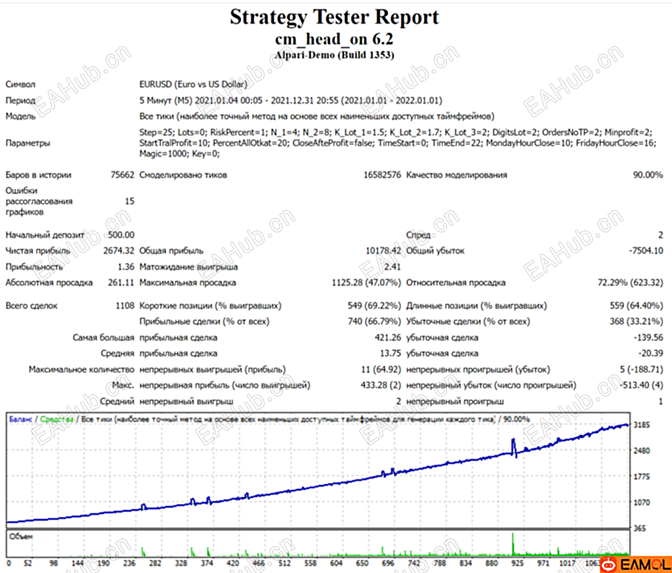Click the maximal drawdown value "1125.28 (47.07%)"

(366, 282)
